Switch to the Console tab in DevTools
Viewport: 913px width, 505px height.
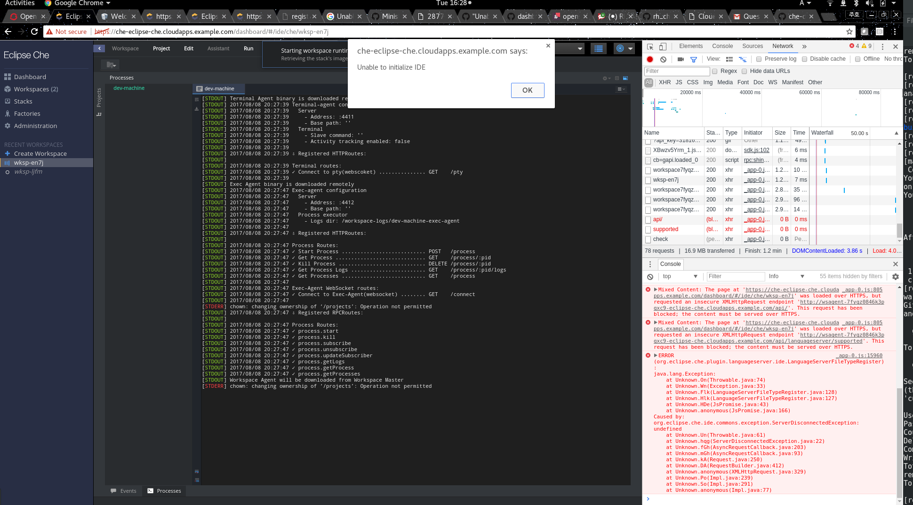[x=722, y=46]
